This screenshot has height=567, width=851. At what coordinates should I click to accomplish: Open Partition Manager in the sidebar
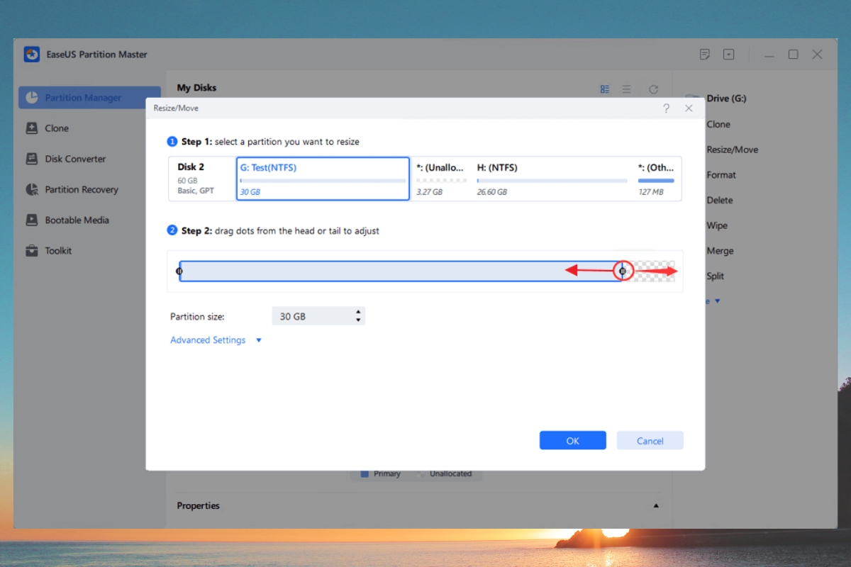[89, 98]
